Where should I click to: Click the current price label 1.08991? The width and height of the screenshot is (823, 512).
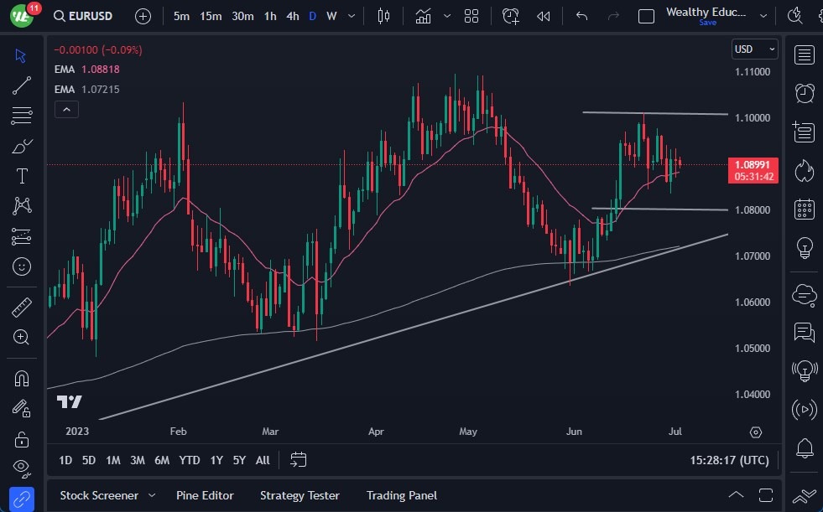[753, 165]
